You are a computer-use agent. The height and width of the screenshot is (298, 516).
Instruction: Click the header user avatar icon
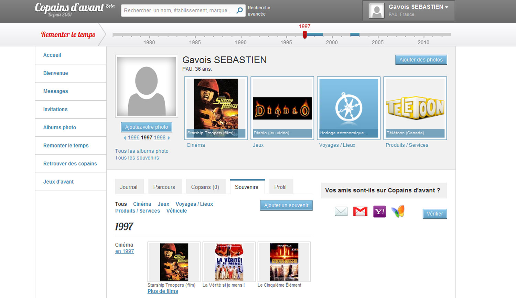(376, 11)
